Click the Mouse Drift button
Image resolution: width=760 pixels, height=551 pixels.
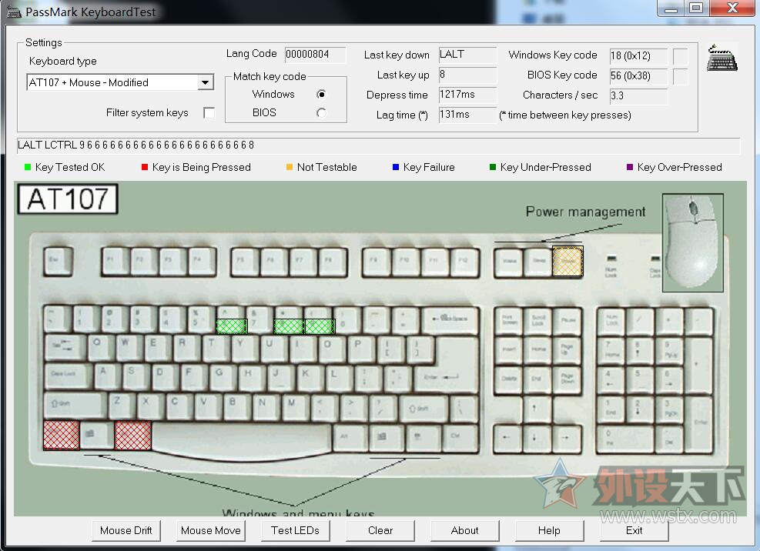(126, 531)
